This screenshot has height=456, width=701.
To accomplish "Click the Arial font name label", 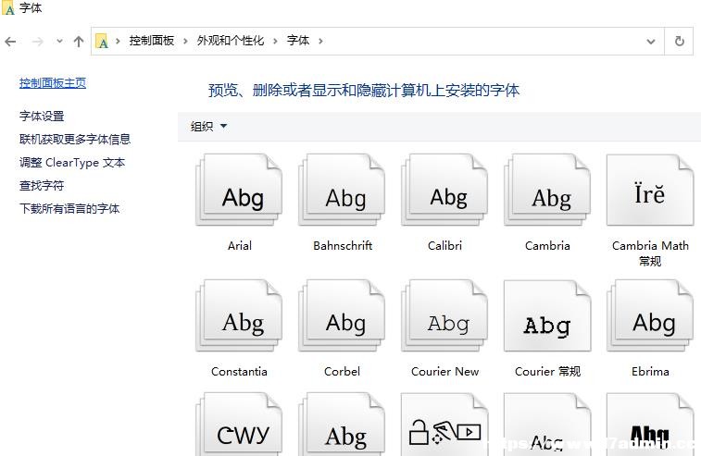I will click(x=240, y=246).
